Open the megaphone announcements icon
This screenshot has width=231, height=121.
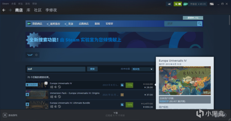[x=169, y=4]
